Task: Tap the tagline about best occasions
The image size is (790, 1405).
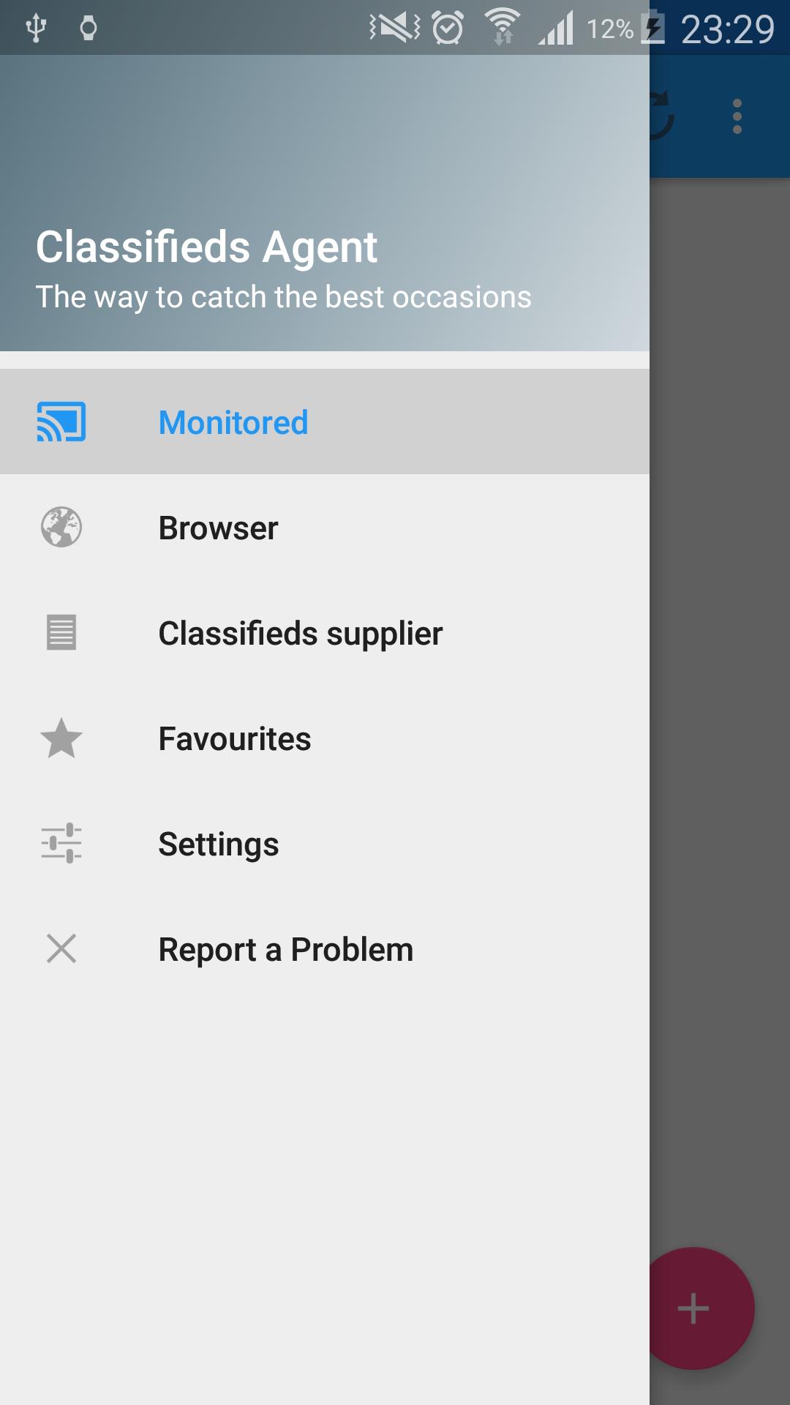Action: tap(283, 297)
